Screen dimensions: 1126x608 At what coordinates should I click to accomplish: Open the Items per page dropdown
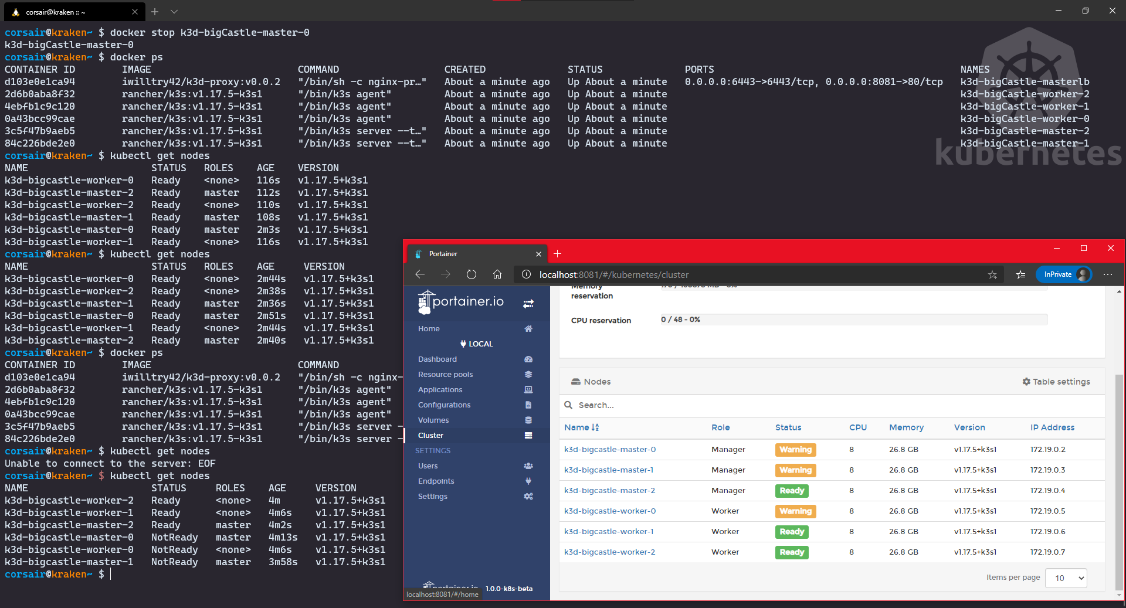[x=1066, y=578]
